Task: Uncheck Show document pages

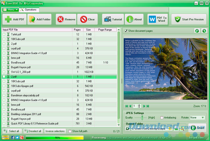Action: [x=126, y=31]
